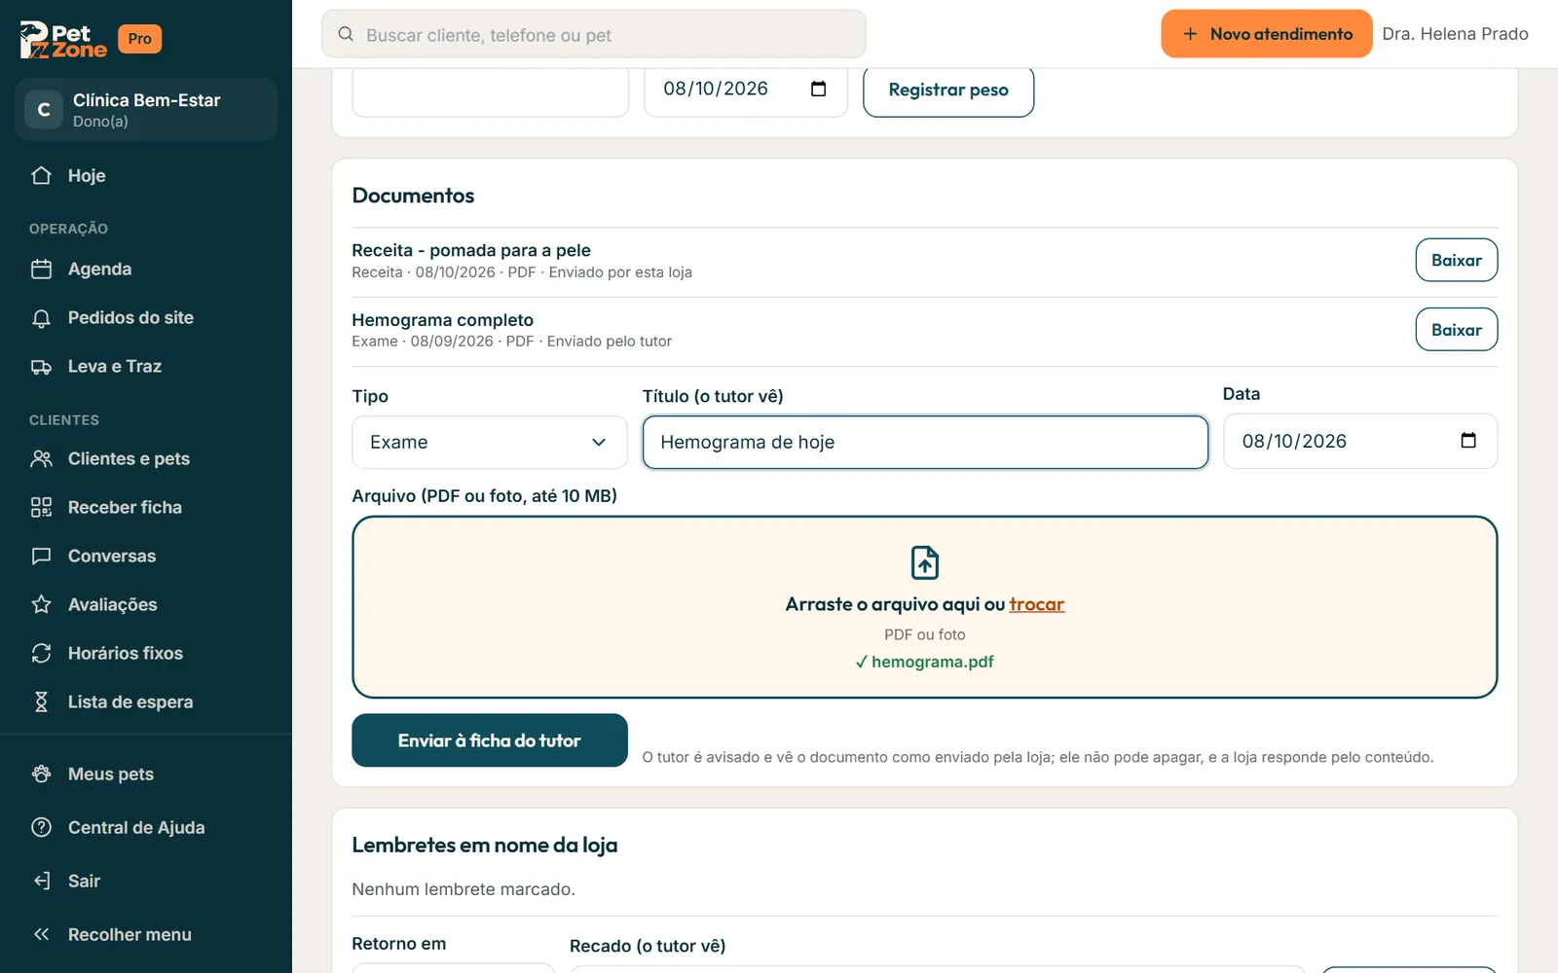Select Lista de espera menu item
This screenshot has width=1558, height=973.
click(146, 702)
